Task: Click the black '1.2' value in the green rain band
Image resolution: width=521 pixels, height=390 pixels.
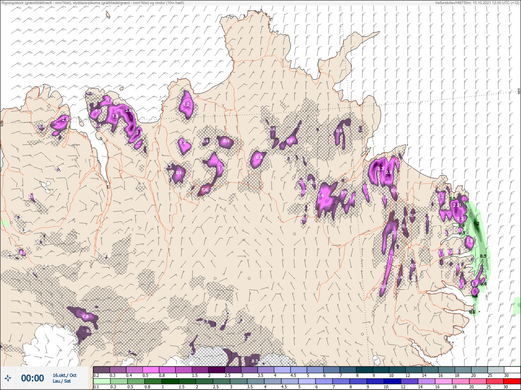Action: tap(477, 223)
